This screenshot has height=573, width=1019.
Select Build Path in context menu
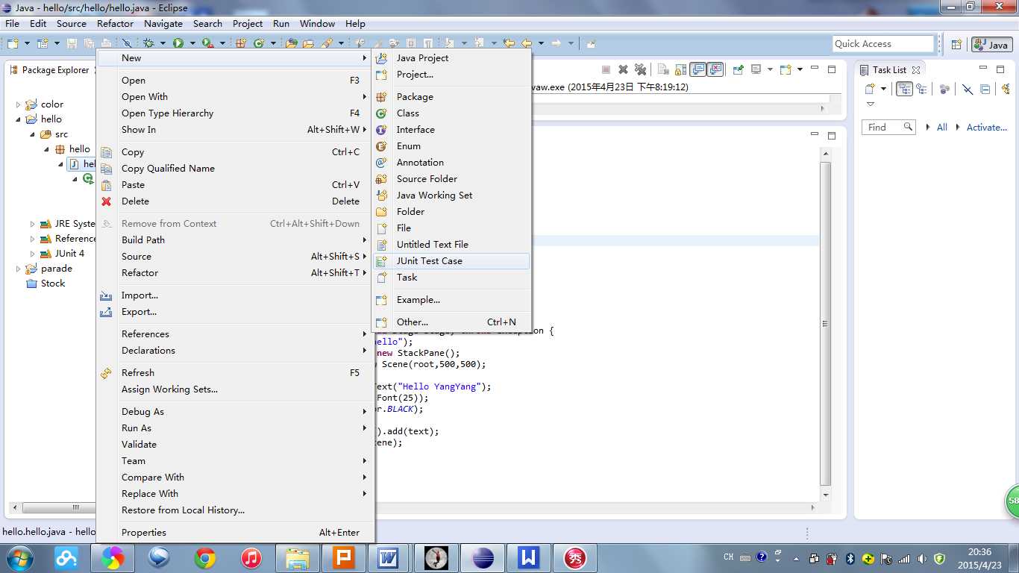pos(236,239)
